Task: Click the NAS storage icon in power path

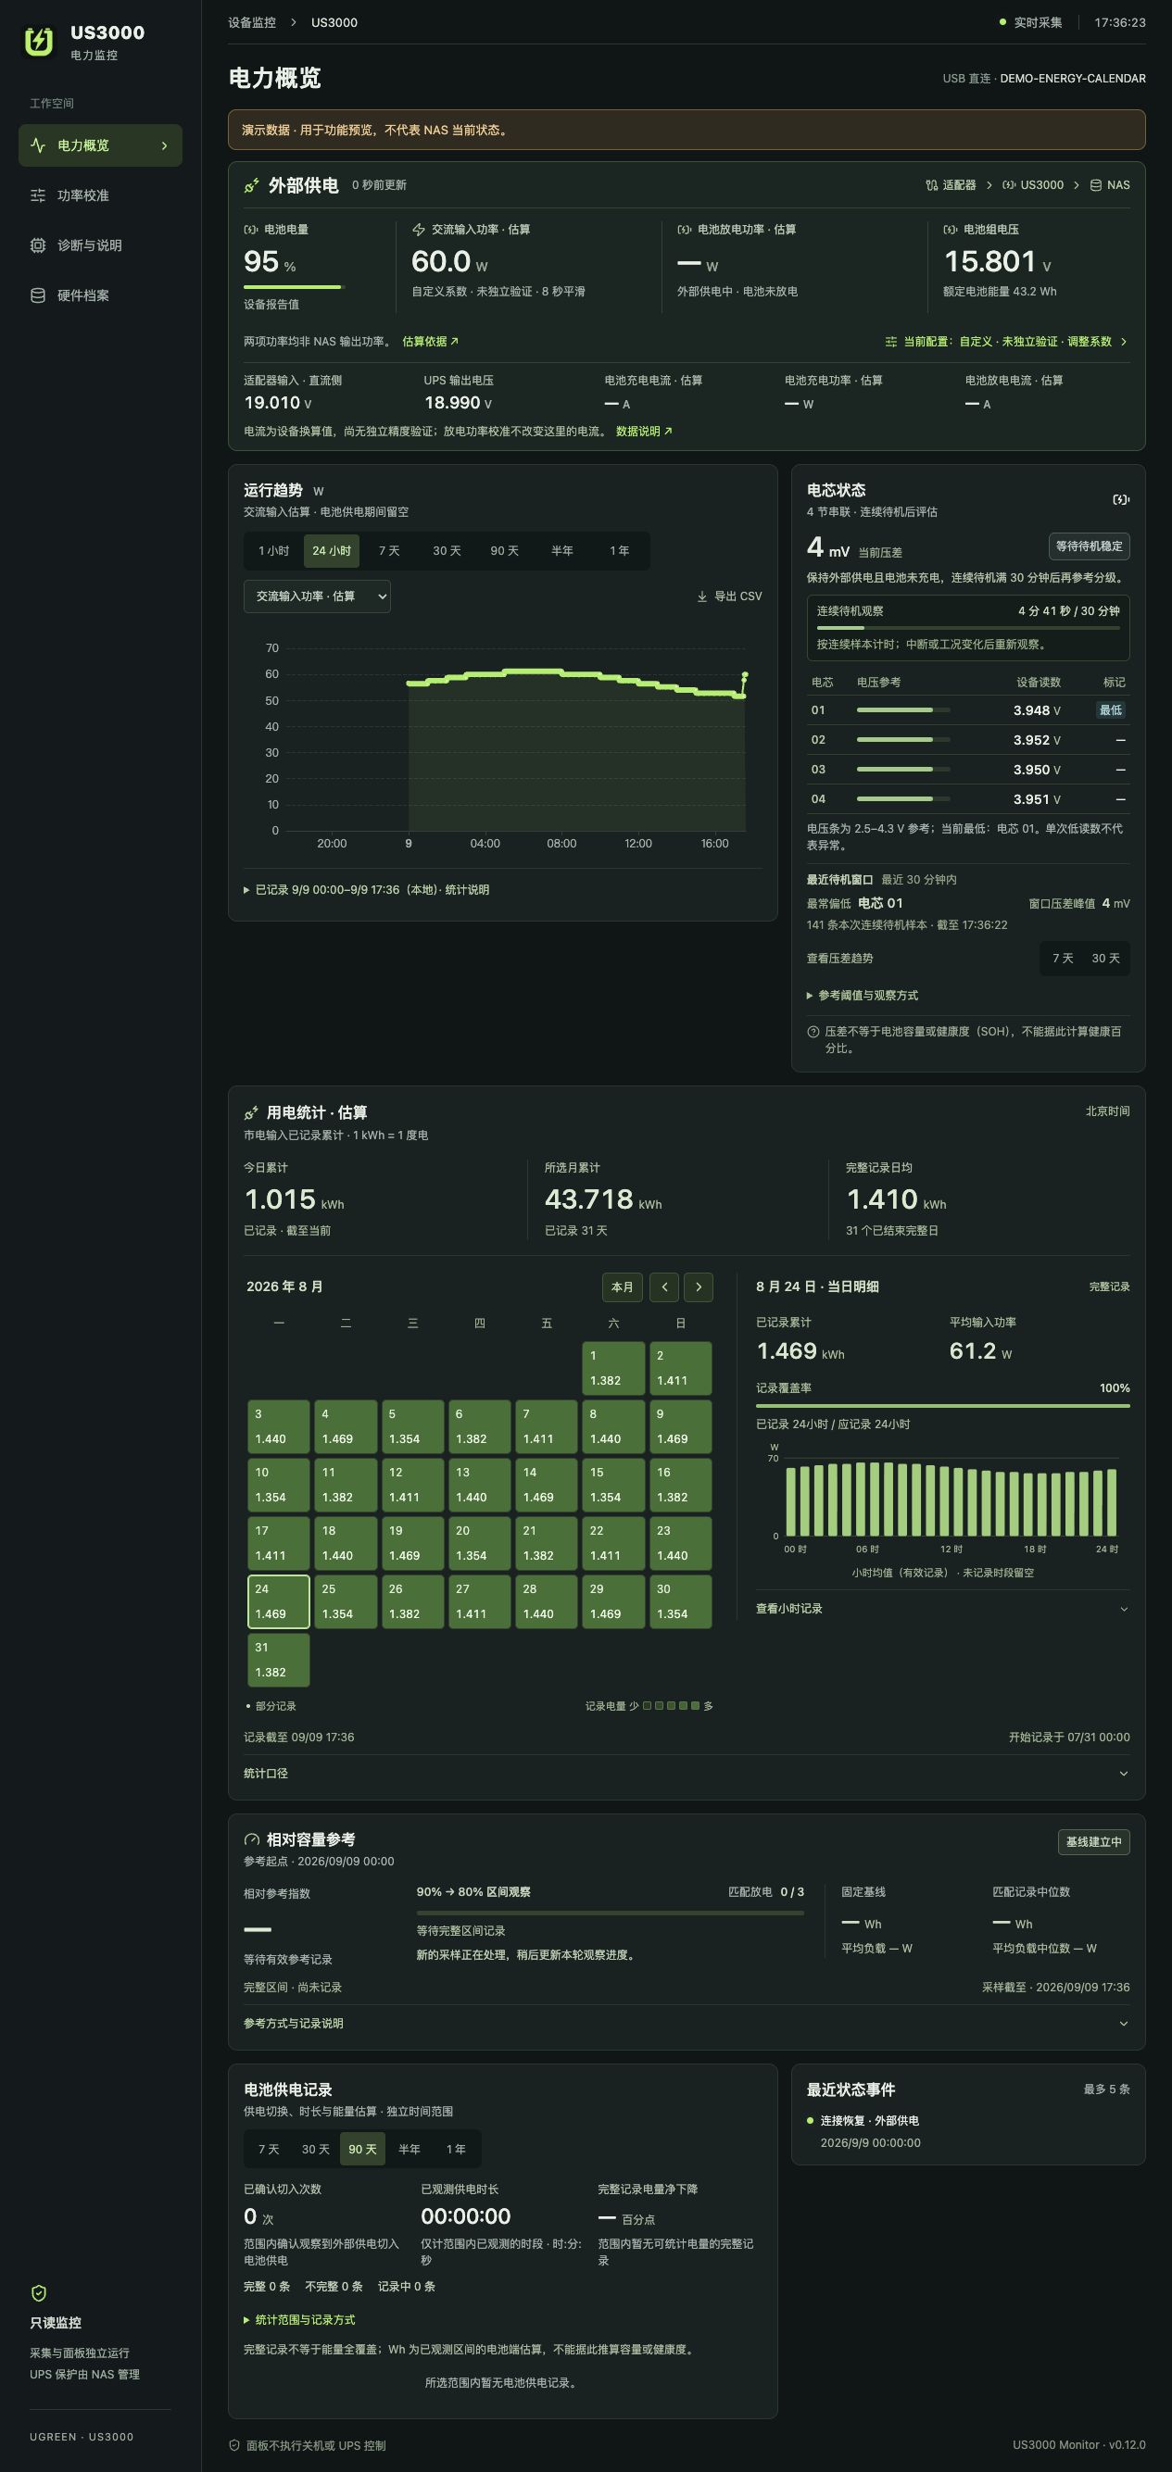Action: click(1095, 185)
